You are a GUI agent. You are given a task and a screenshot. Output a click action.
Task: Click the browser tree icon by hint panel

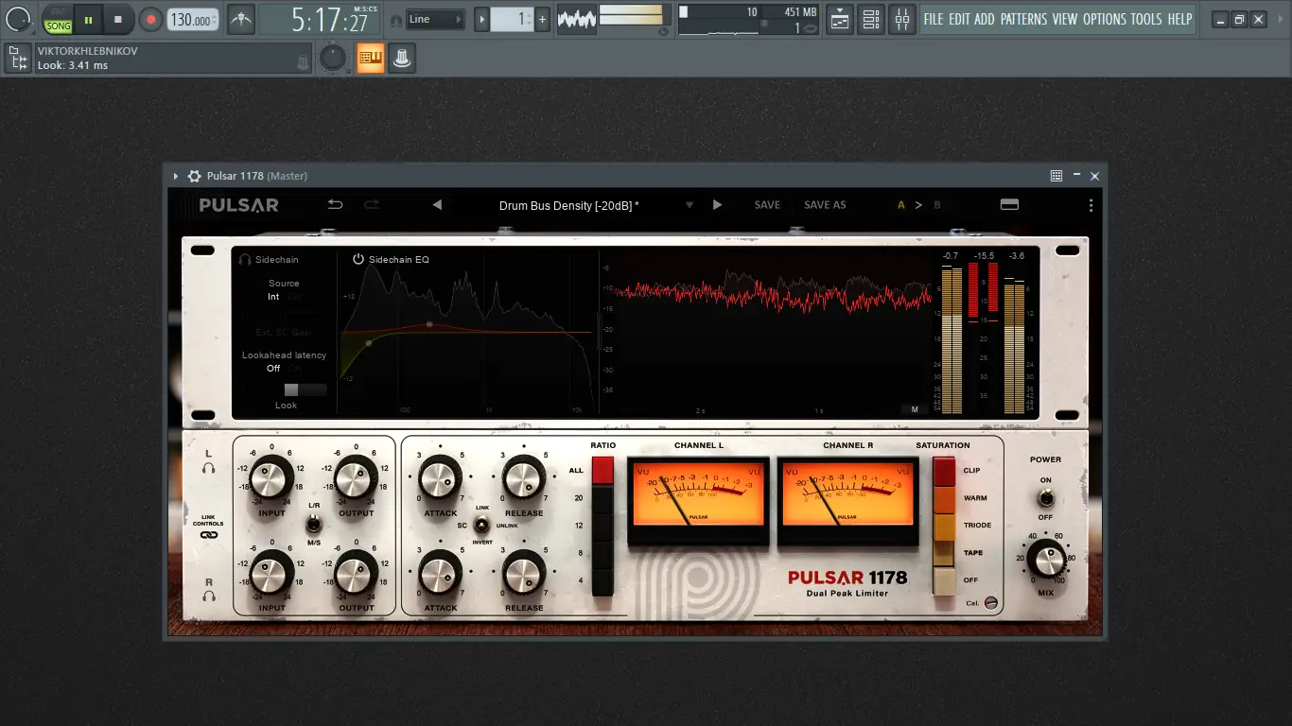coord(17,59)
